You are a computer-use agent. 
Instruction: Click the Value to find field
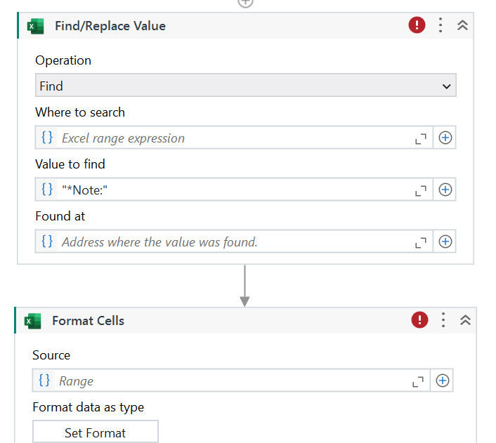pos(235,190)
